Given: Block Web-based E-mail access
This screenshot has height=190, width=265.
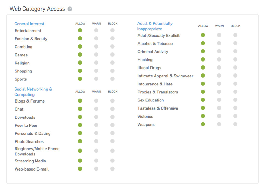Looking at the screenshot, I should (x=112, y=169).
